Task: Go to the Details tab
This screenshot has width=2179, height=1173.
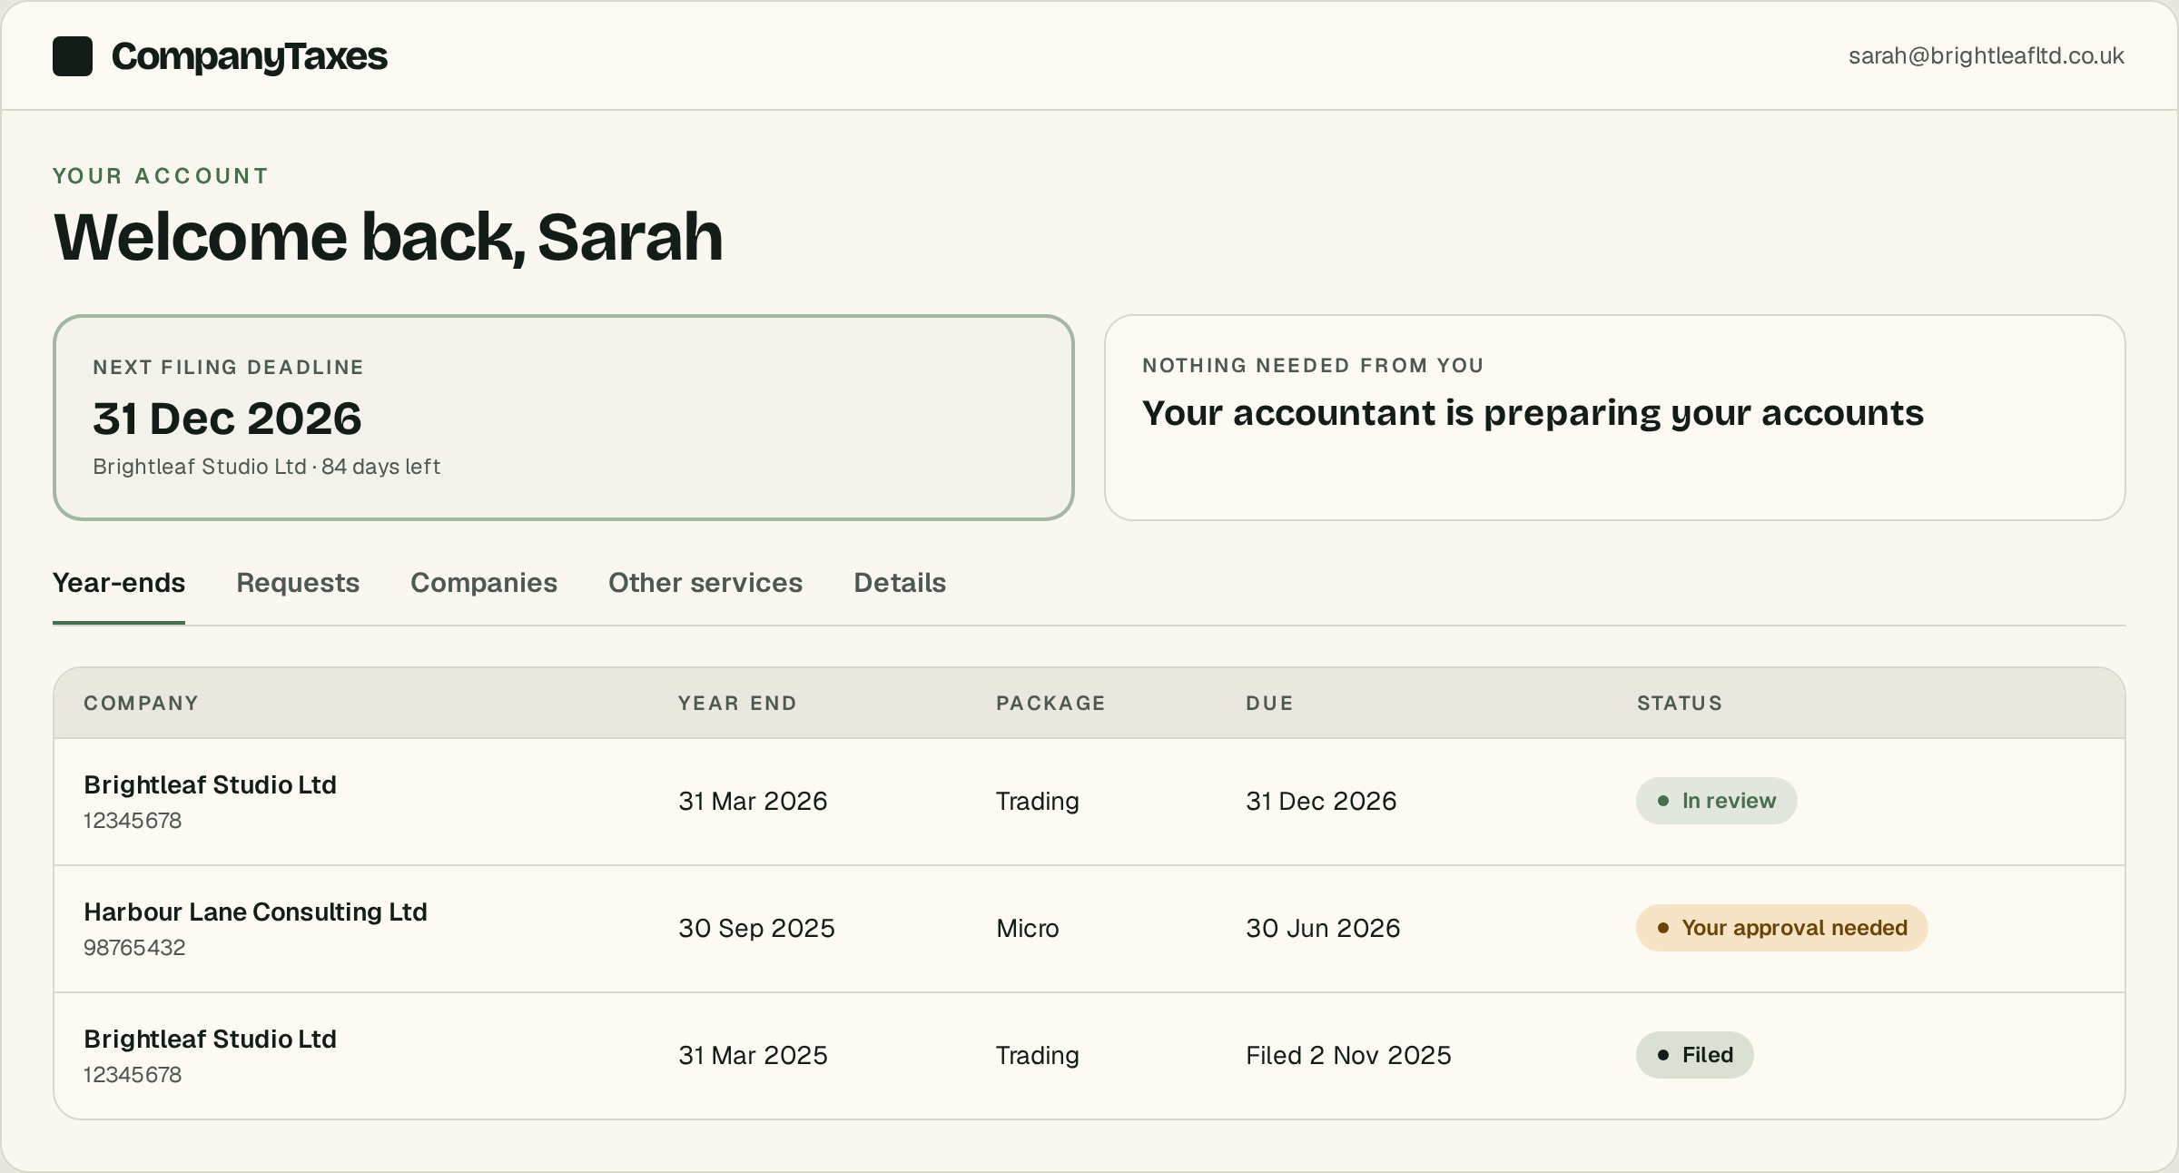Action: pyautogui.click(x=900, y=583)
